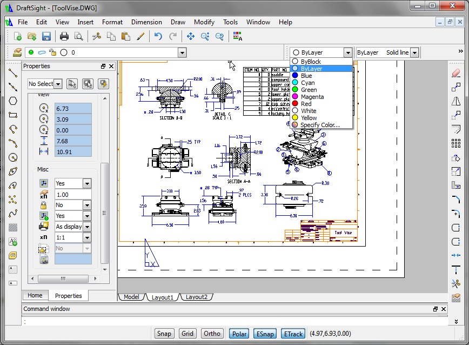Image resolution: width=469 pixels, height=345 pixels.
Task: Click the Cut scissors icon
Action: [x=97, y=37]
